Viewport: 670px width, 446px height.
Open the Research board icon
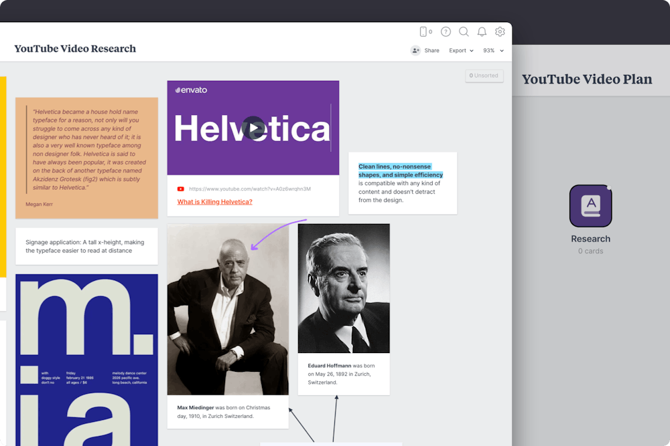(590, 206)
